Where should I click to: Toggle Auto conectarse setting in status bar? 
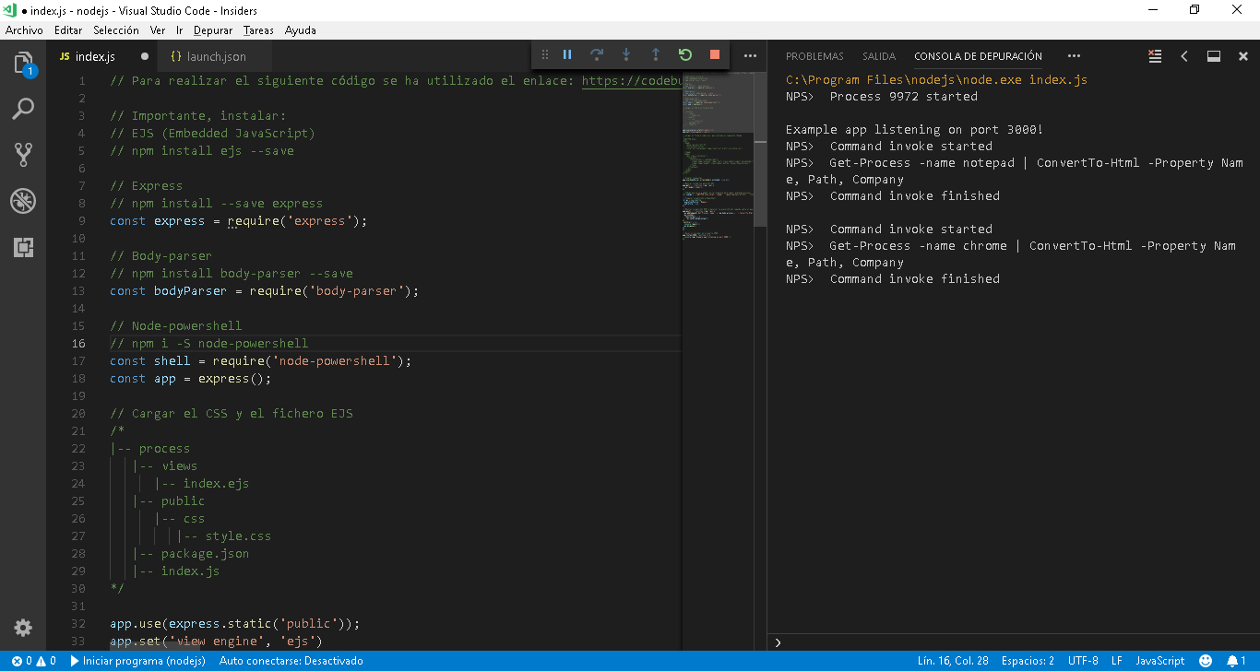(x=291, y=661)
